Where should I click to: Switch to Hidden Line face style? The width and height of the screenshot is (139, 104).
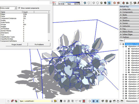98,3
